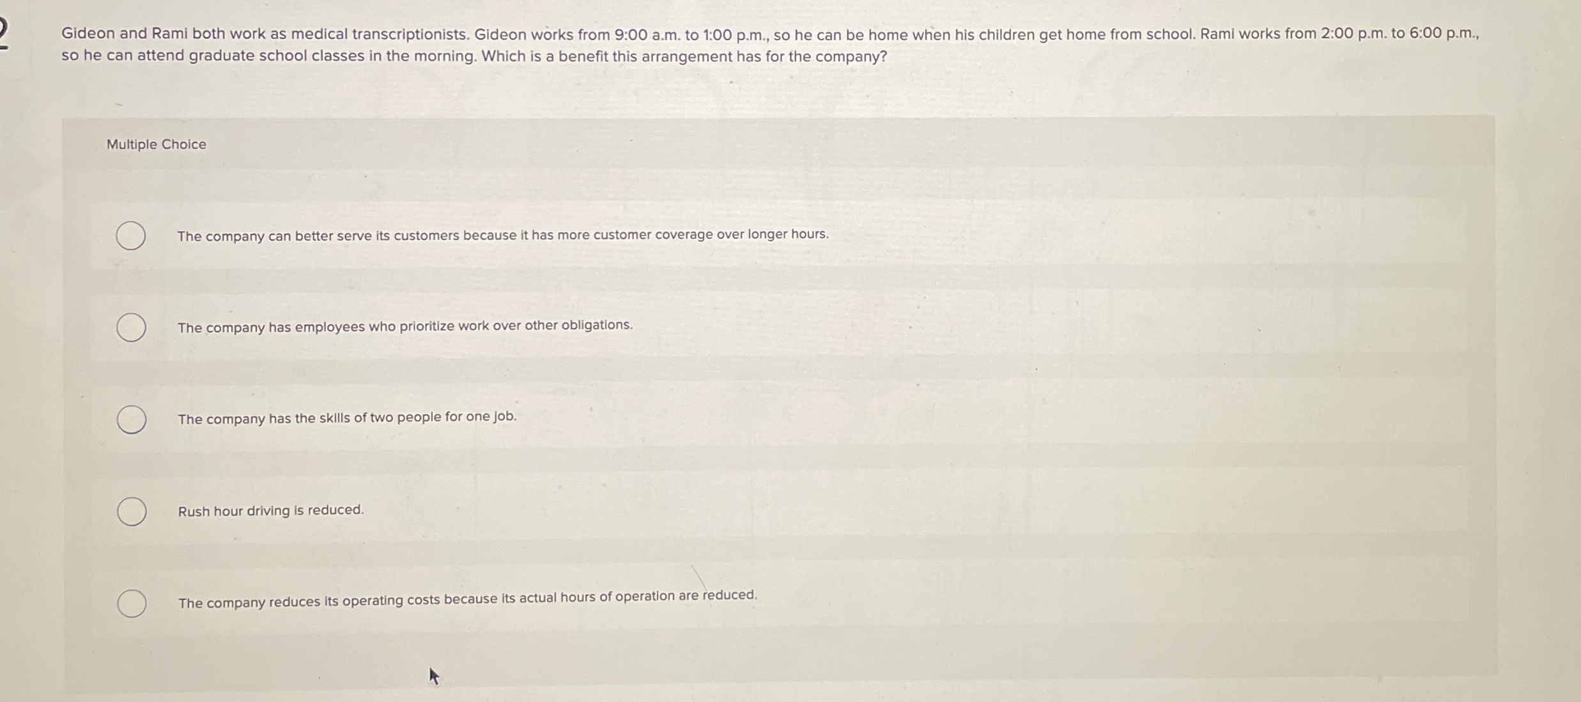Click the prioritize work over obligations answer
The width and height of the screenshot is (1581, 702).
405,327
